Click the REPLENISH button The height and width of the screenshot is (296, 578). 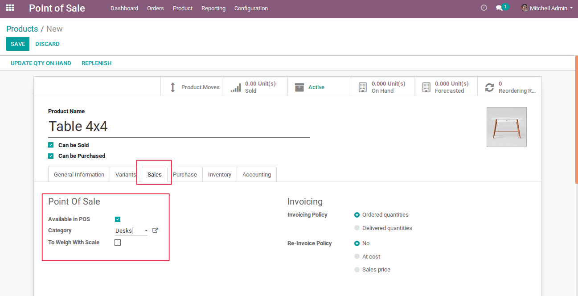96,63
